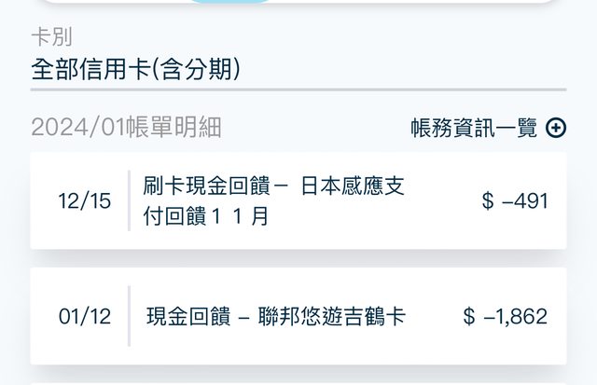
Task: Tap the 卡別 field label
Action: (52, 38)
